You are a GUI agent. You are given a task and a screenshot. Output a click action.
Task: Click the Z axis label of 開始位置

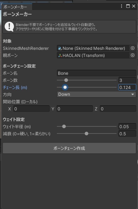coord(96,109)
